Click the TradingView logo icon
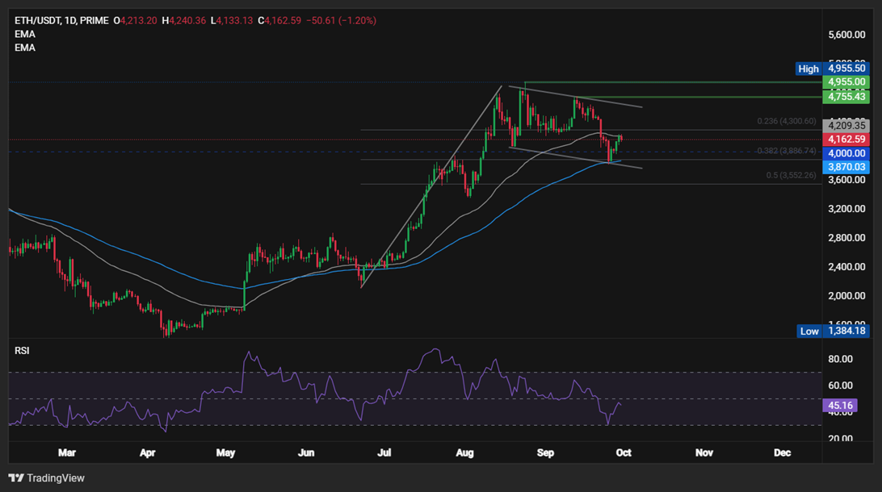The image size is (882, 492). [x=15, y=477]
